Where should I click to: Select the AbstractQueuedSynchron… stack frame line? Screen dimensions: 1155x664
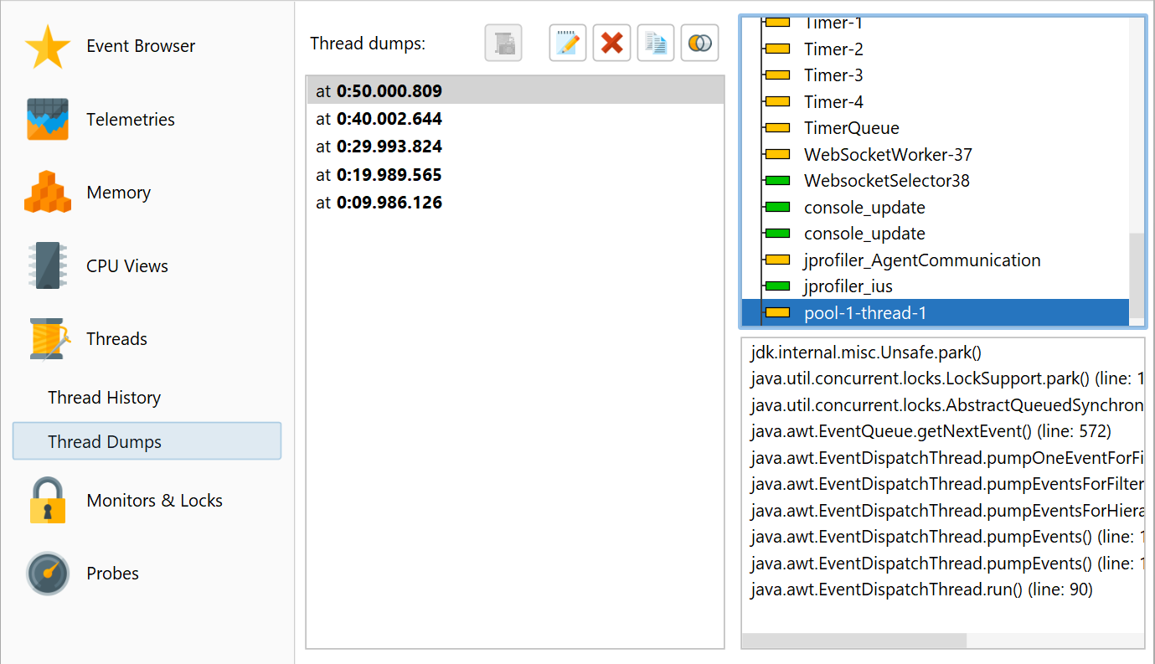tap(946, 405)
